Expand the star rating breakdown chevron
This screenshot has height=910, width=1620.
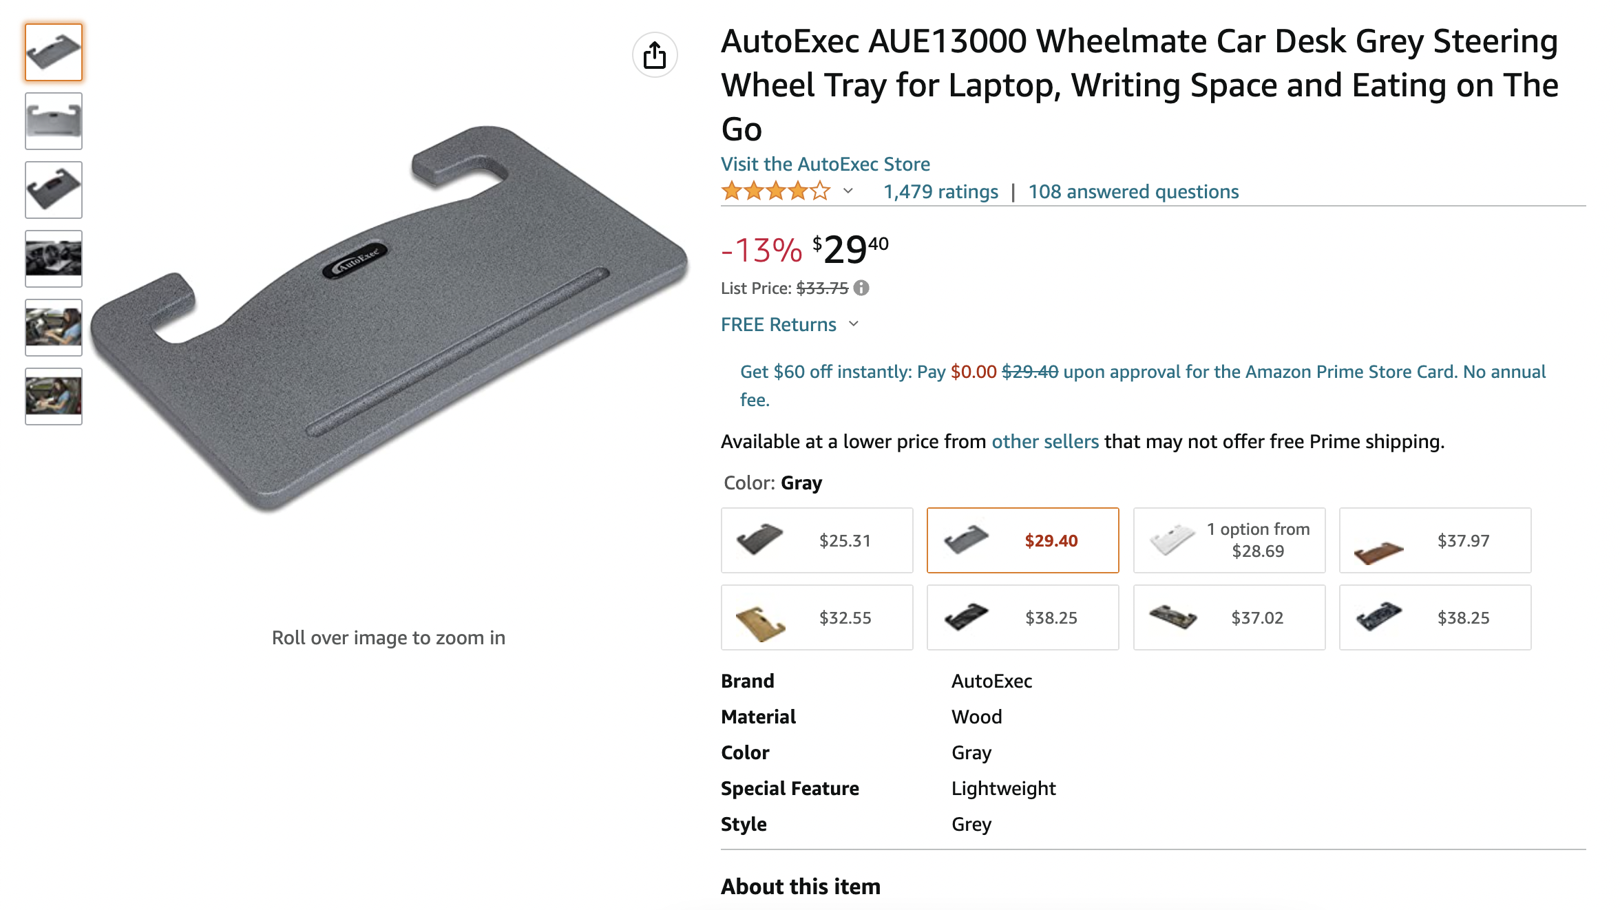[848, 191]
